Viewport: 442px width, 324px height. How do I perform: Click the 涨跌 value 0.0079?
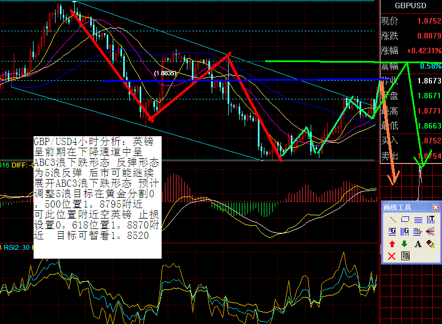pos(429,36)
